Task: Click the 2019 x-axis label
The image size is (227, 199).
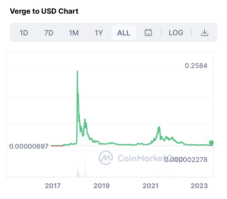Action: [102, 186]
